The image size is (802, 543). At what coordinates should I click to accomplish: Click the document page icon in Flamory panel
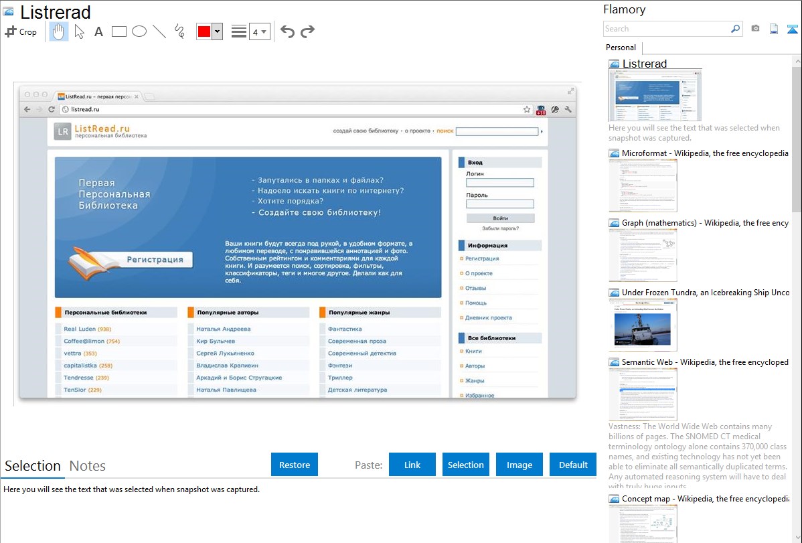click(x=774, y=29)
